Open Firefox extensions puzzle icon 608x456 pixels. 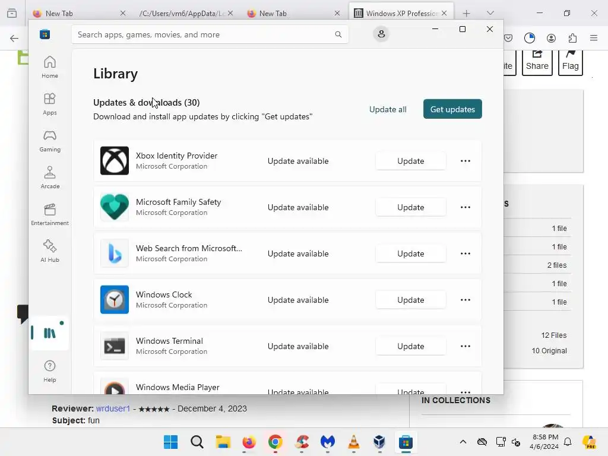point(572,38)
